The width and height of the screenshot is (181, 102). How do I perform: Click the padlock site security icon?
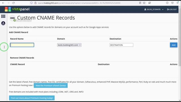point(35,3)
